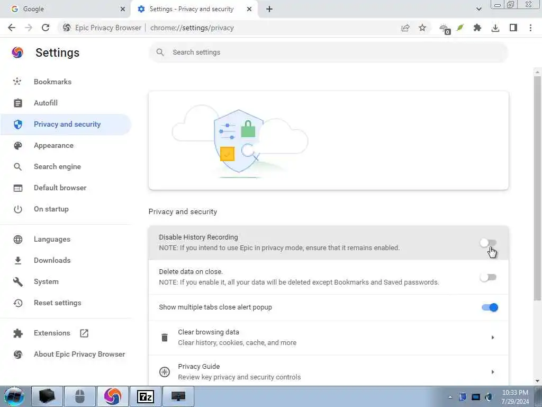Show hidden system tray icons

[x=450, y=397]
